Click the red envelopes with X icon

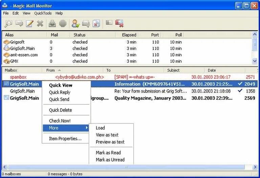pos(120,23)
